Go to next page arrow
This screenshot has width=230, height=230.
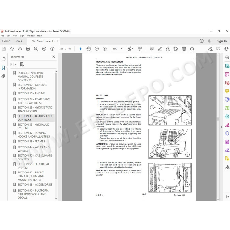tap(52, 49)
